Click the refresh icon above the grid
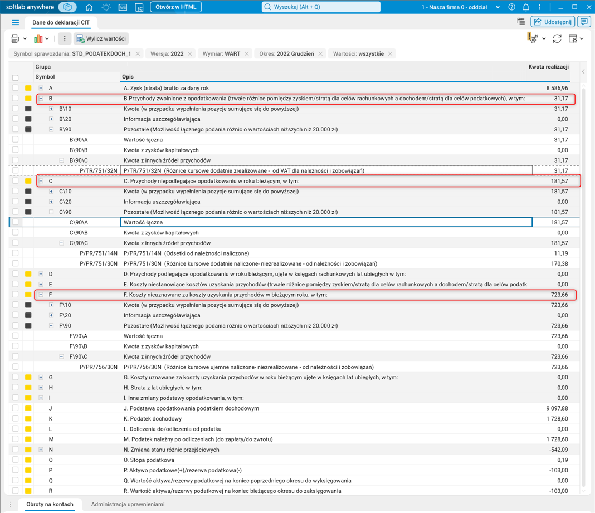The width and height of the screenshot is (595, 513). (557, 38)
